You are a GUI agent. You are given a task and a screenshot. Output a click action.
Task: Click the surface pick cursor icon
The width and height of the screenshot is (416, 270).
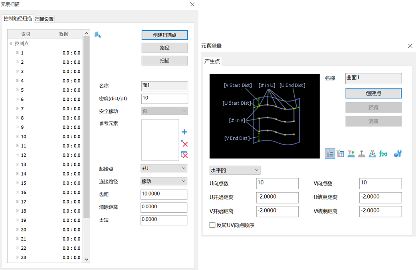(98, 35)
